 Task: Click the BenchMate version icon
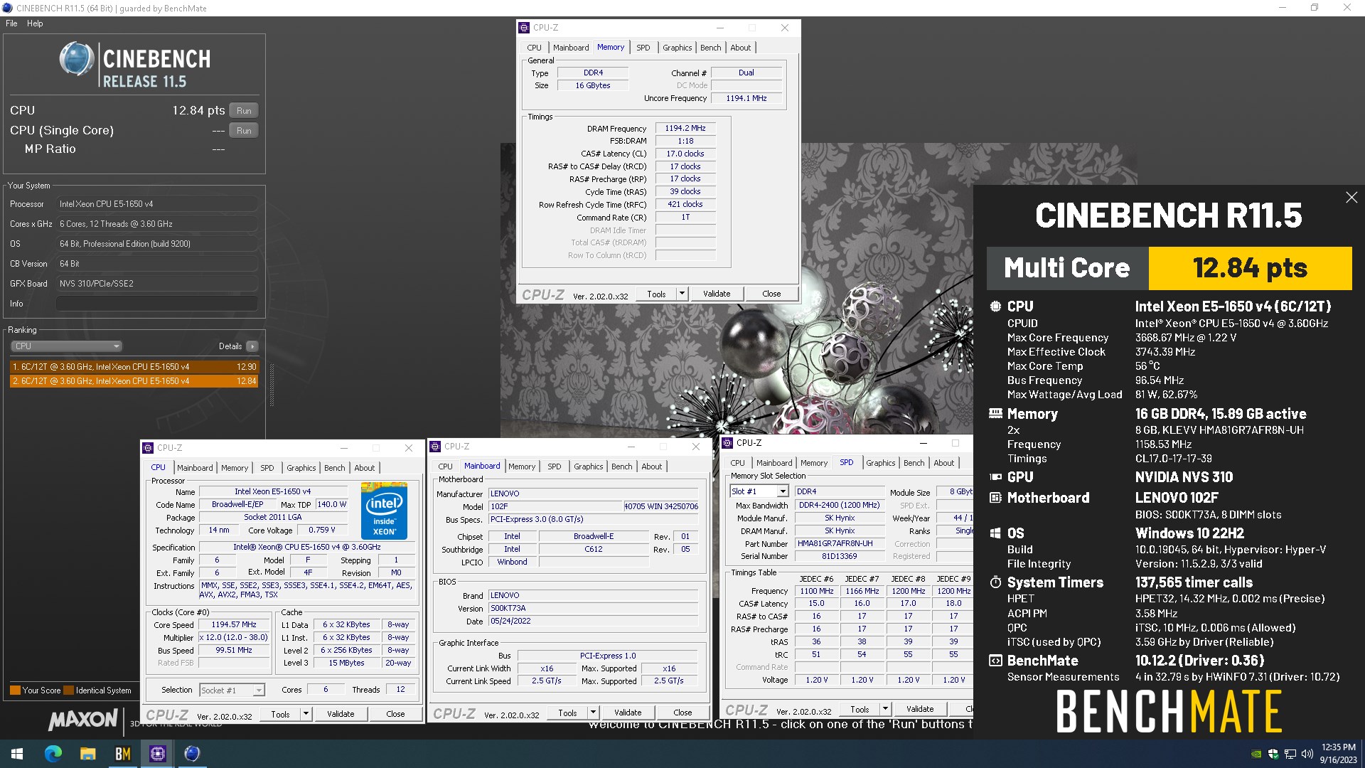996,661
